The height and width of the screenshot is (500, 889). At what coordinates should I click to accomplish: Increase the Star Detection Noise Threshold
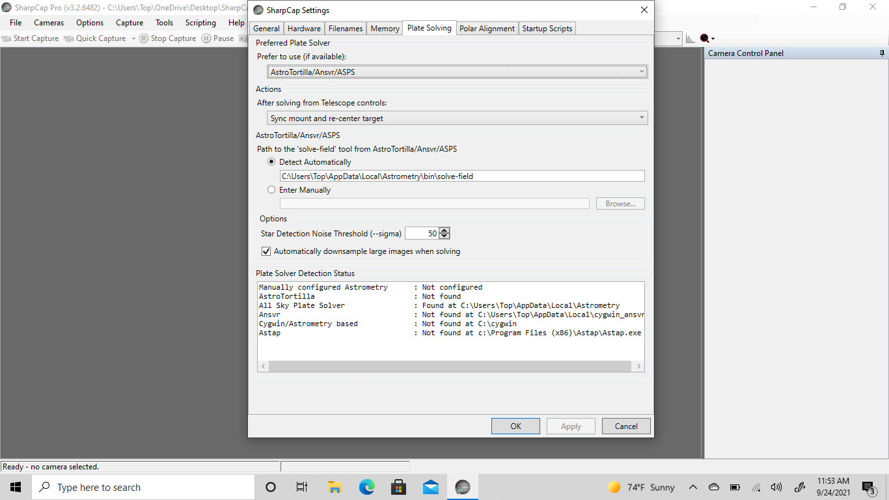click(x=444, y=230)
